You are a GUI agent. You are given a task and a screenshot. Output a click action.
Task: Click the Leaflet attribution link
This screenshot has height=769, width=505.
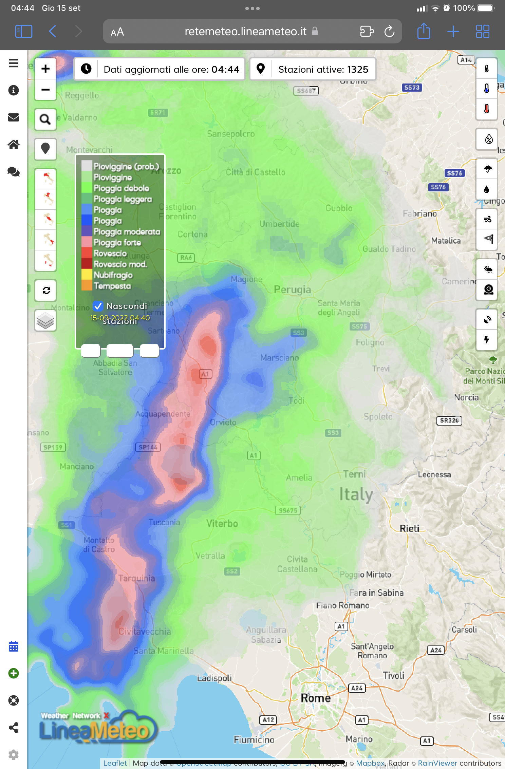[115, 763]
